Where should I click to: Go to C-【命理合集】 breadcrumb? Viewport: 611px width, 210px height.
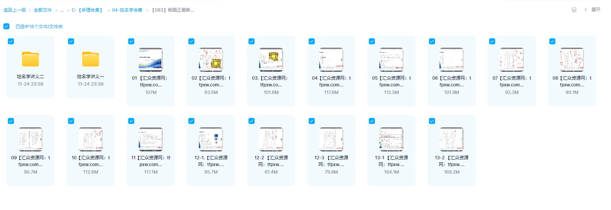(x=88, y=10)
